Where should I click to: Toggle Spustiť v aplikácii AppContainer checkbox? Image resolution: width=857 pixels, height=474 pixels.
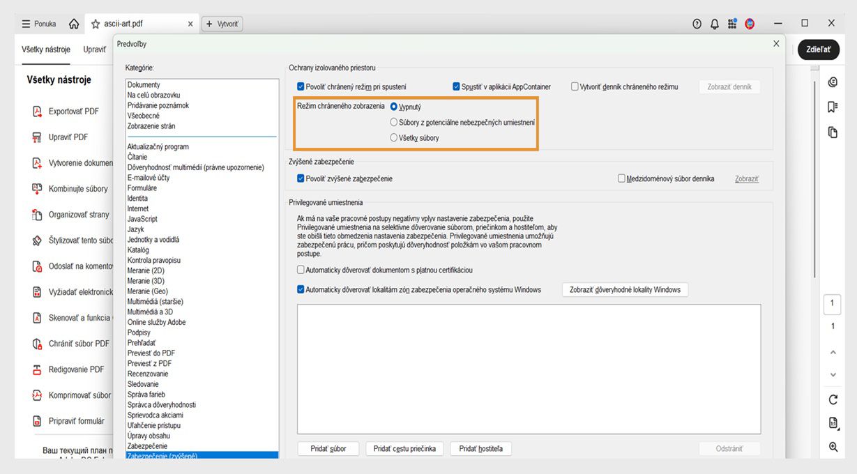click(x=456, y=87)
